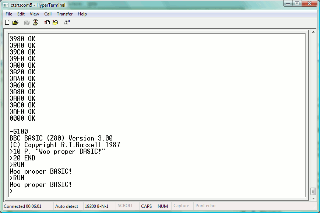Image resolution: width=320 pixels, height=213 pixels.
Task: Click the scroll down arrow of terminal scrollbar
Action: pyautogui.click(x=313, y=198)
